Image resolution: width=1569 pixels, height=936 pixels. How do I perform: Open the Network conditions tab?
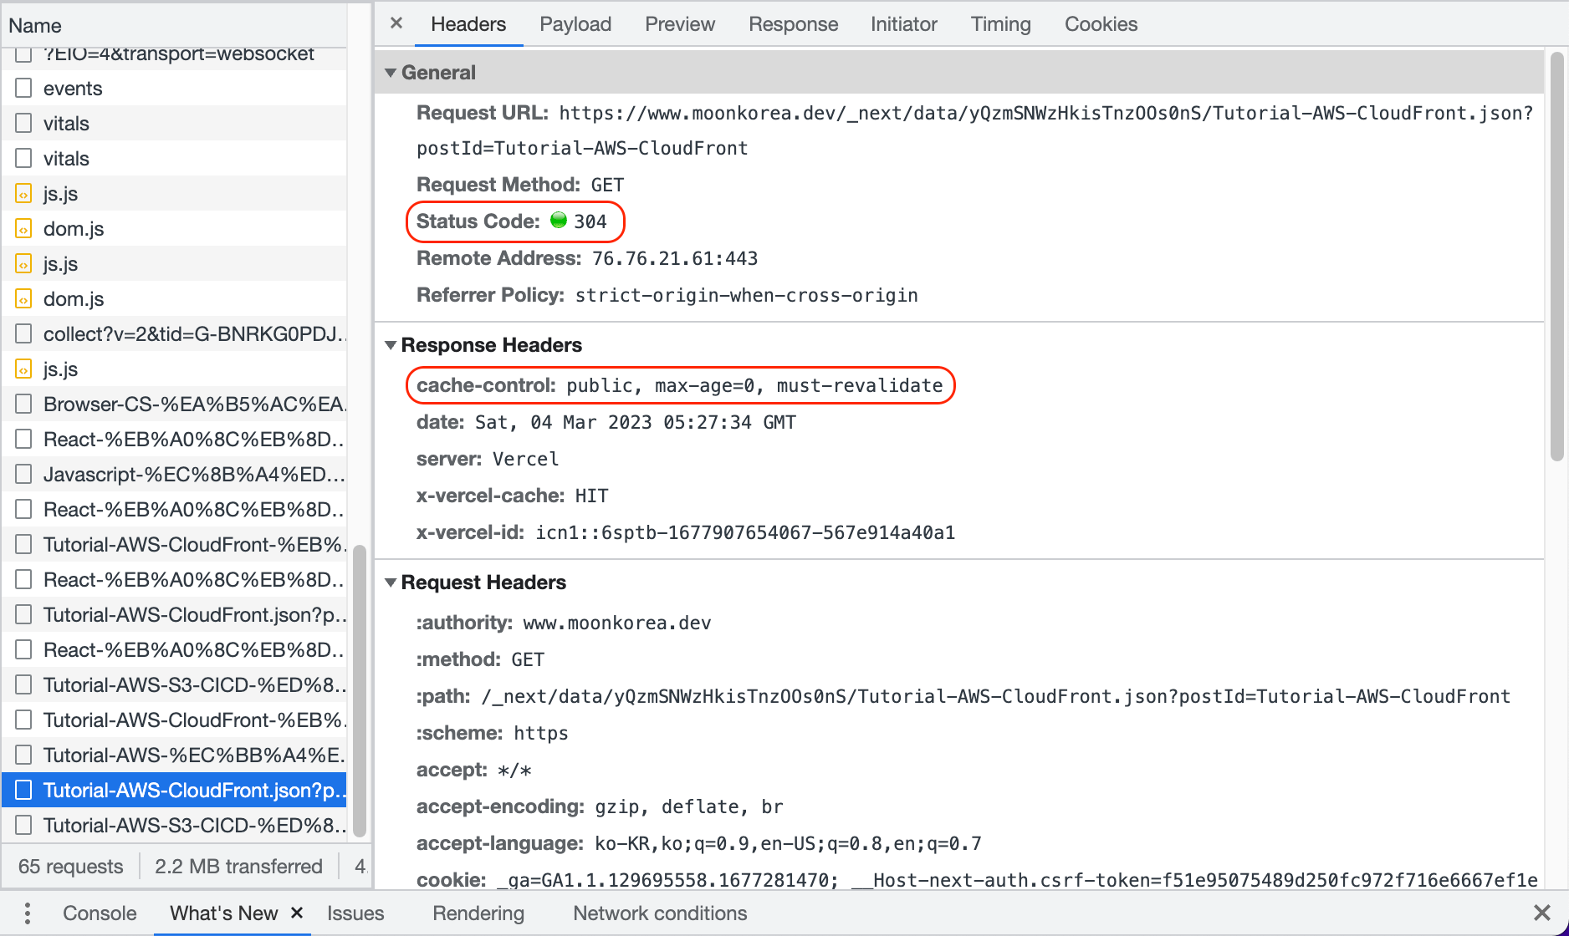tap(659, 913)
